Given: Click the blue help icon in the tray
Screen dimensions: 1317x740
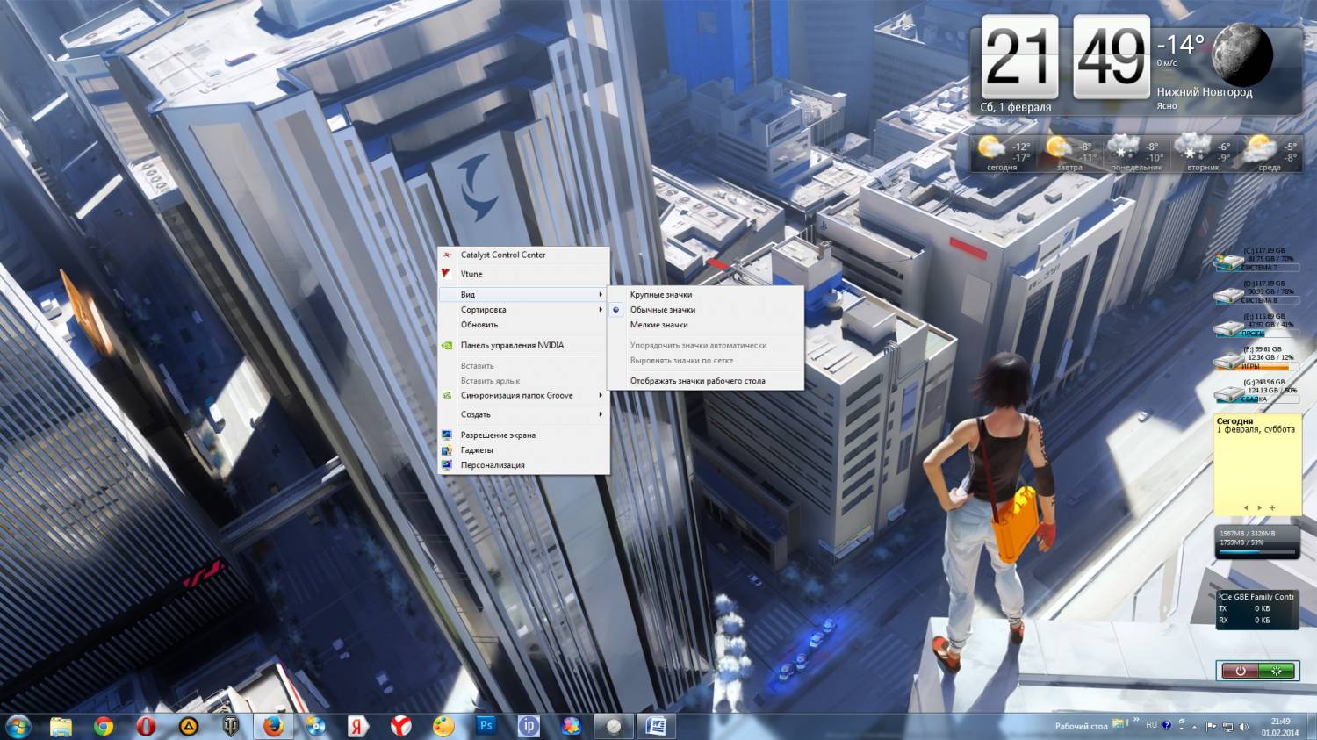Looking at the screenshot, I should pyautogui.click(x=1167, y=725).
